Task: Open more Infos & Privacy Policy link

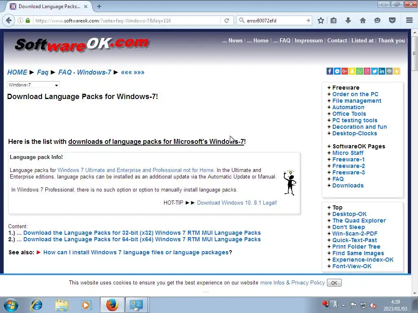Action: tap(292, 283)
